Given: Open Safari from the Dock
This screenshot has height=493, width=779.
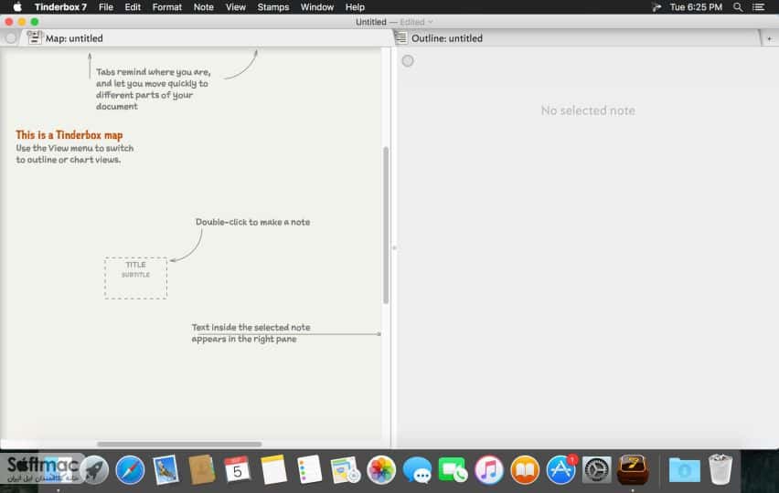Looking at the screenshot, I should click(130, 469).
